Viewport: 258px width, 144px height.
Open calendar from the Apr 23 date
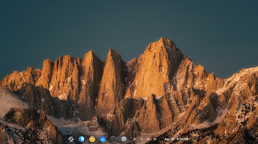coord(169,139)
